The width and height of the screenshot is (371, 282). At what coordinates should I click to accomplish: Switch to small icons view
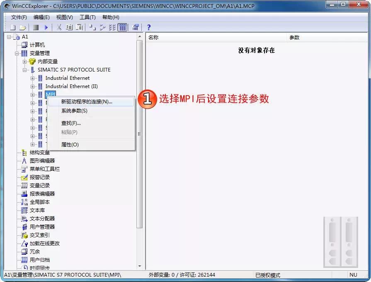tap(102, 27)
